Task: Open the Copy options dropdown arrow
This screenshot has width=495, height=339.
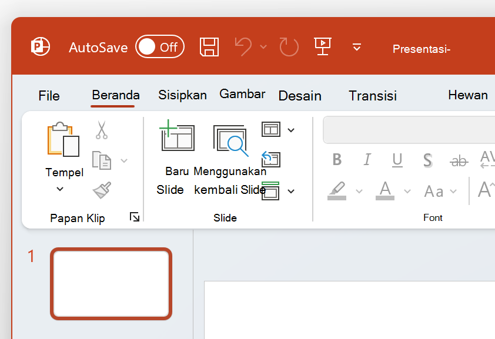Action: (124, 160)
